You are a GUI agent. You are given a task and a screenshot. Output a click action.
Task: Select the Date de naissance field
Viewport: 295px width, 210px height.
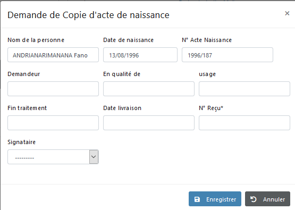[x=140, y=55]
